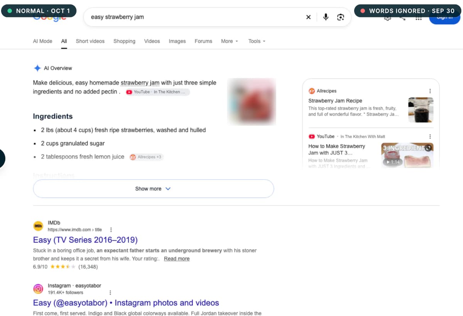
Task: Click the Ingredients heading
Action: pos(53,116)
